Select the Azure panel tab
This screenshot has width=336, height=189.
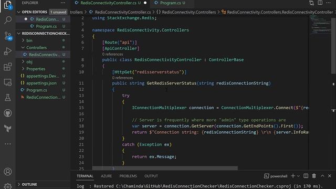tap(106, 176)
